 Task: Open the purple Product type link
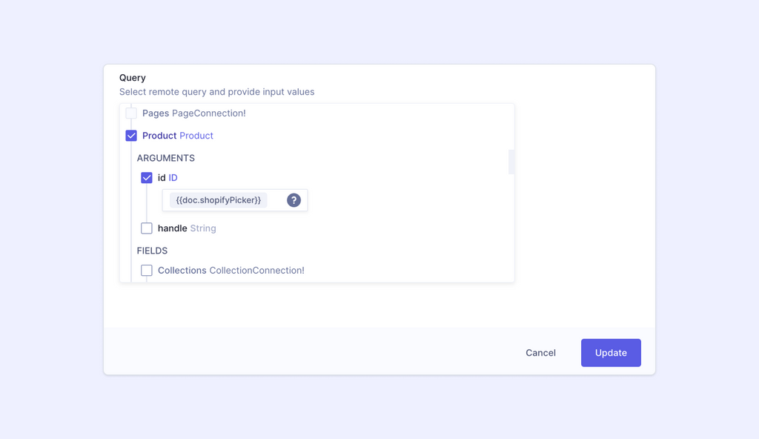(196, 136)
